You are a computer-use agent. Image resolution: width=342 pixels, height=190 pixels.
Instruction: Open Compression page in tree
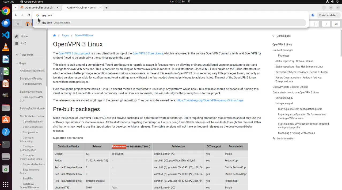pyautogui.click(x=30, y=132)
